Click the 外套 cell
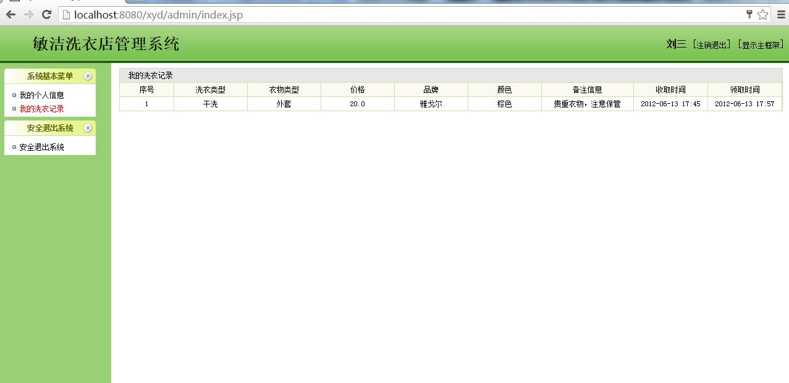This screenshot has width=789, height=383. click(x=284, y=104)
